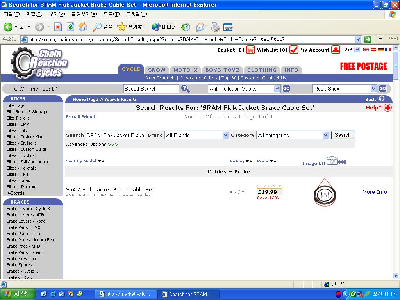Stop page loading with red X icon
This screenshot has width=400, height=300.
click(x=58, y=27)
